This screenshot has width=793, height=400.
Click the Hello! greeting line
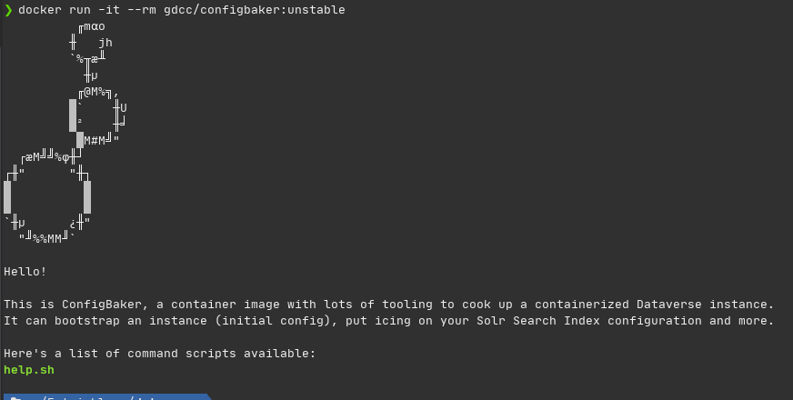click(x=25, y=272)
